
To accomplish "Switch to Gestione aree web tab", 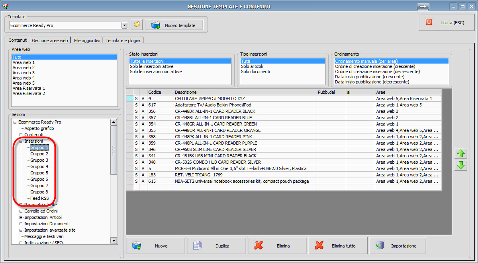I will pyautogui.click(x=50, y=41).
